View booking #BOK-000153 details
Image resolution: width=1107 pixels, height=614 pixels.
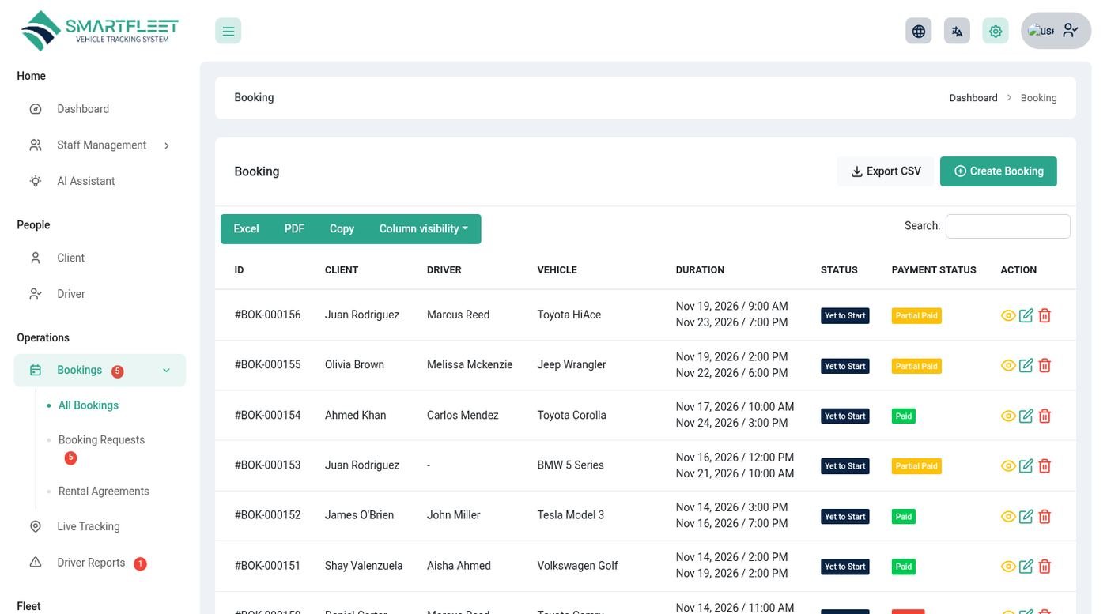click(x=1008, y=465)
